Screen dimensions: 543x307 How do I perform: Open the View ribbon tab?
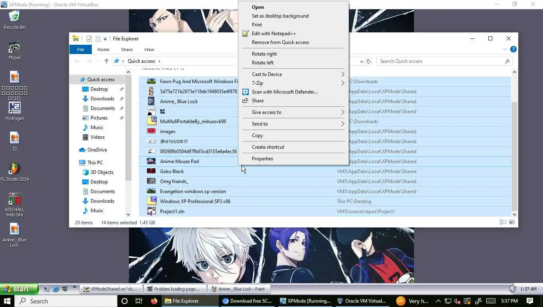(149, 50)
